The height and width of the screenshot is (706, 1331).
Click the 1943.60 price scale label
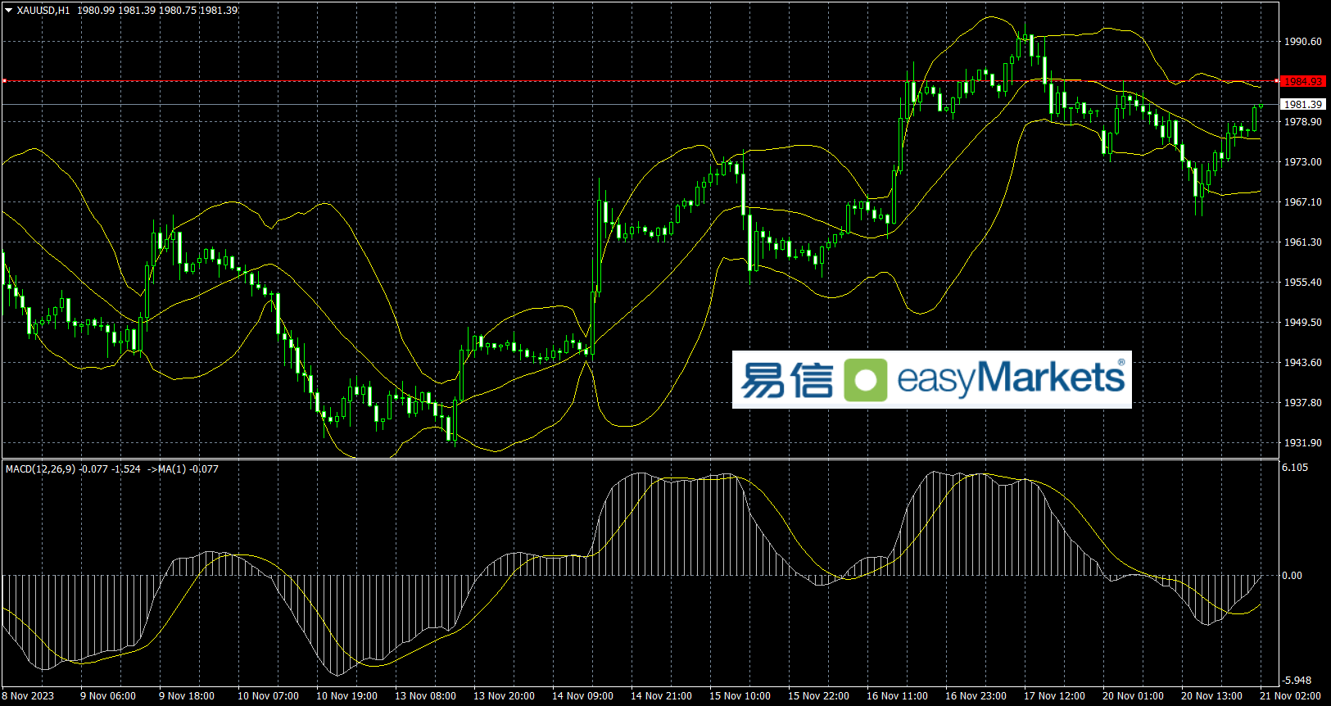pyautogui.click(x=1302, y=362)
